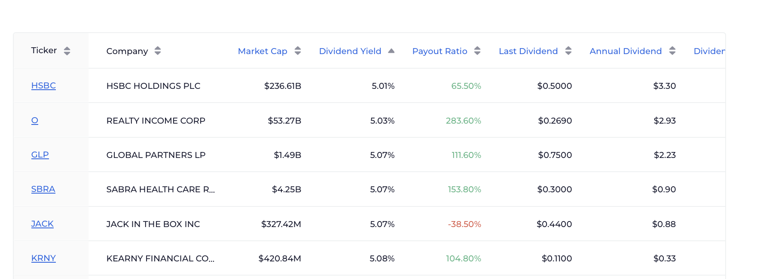This screenshot has height=279, width=757.
Task: Sort by the Market Cap header text
Action: (263, 51)
